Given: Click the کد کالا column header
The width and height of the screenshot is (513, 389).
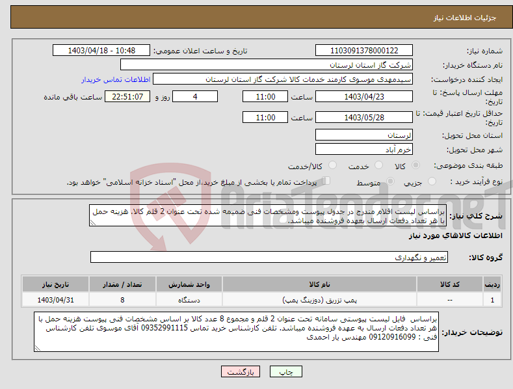Looking at the screenshot, I should tap(449, 284).
